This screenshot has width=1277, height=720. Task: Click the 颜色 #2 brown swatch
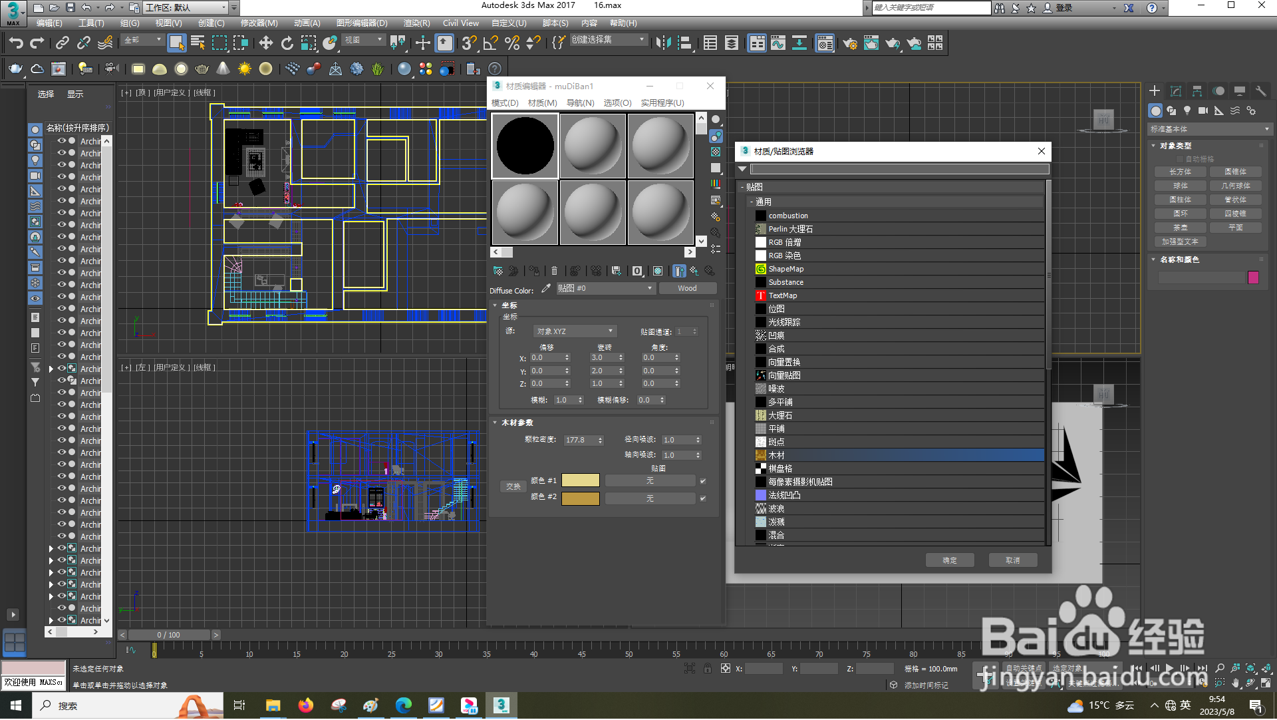coord(581,498)
